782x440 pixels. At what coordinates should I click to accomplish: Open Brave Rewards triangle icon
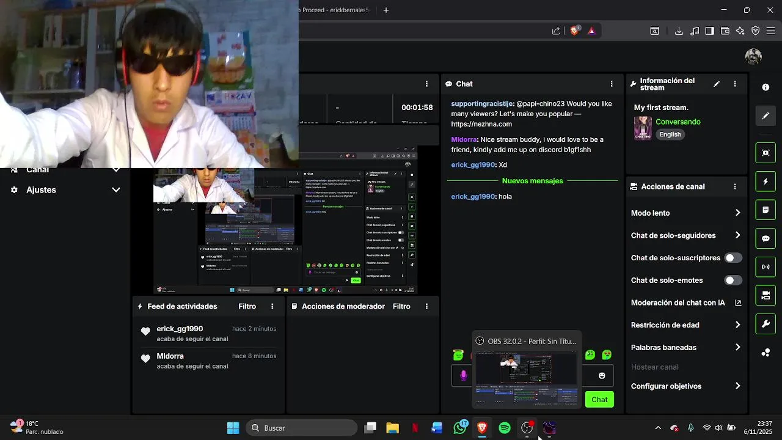(591, 31)
